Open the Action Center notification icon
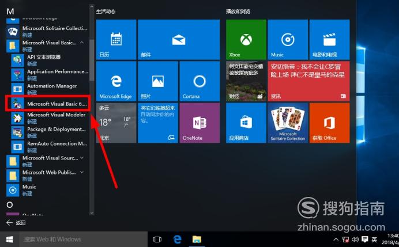The height and width of the screenshot is (247, 399). (x=364, y=240)
